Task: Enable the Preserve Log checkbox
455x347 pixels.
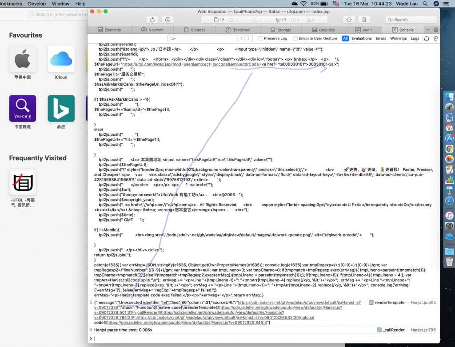Action: [x=261, y=39]
